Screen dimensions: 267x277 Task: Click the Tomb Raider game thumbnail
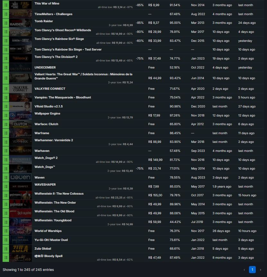point(21,23)
